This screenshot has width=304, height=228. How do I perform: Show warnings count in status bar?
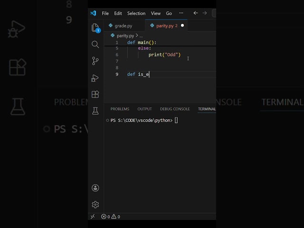(116, 217)
